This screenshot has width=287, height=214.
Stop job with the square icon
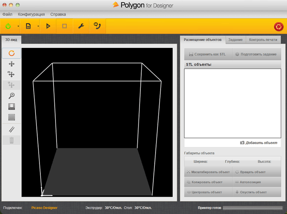(x=65, y=26)
